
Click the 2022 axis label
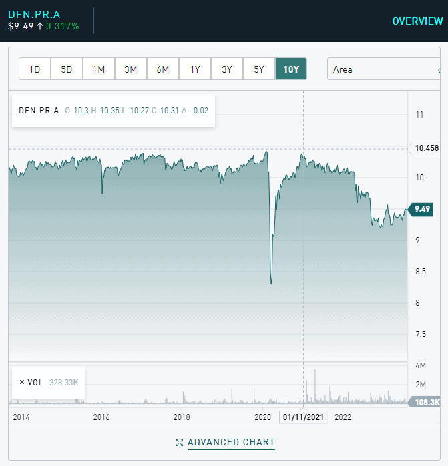coord(343,417)
